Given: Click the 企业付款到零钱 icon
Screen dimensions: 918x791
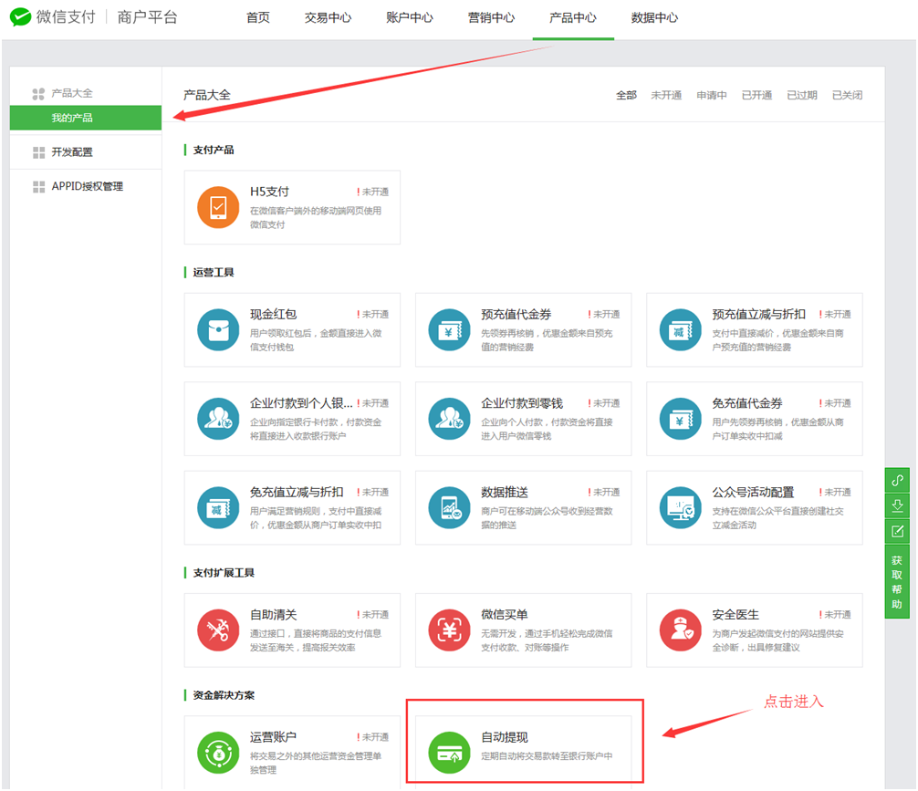Looking at the screenshot, I should coord(449,419).
